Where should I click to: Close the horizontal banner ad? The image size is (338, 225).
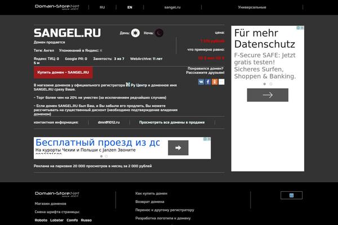pyautogui.click(x=209, y=139)
